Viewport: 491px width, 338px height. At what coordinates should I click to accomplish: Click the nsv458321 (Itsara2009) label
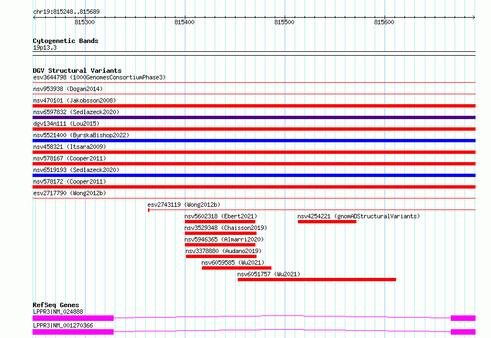(70, 147)
